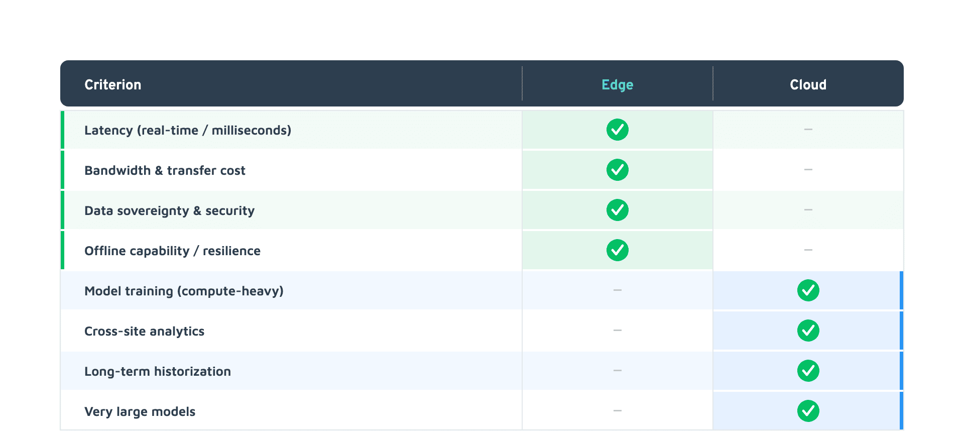Screen dimensions: 964x434
Task: Click the Edge checkmark for Data sovereignty & security
Action: pyautogui.click(x=618, y=210)
